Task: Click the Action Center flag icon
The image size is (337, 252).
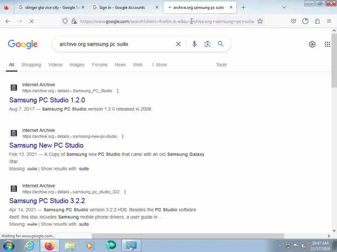Action: [296, 246]
